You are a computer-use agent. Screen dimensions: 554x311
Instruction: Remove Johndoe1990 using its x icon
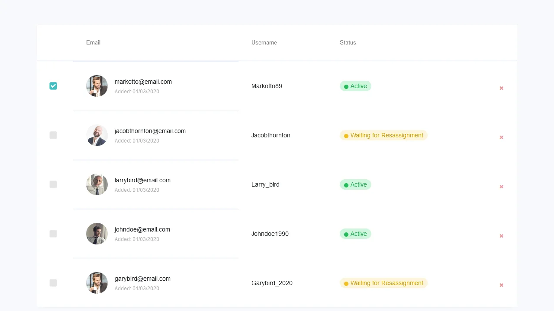[501, 236]
